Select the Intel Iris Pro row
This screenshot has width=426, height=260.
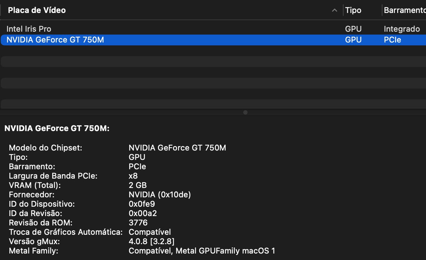click(x=29, y=29)
